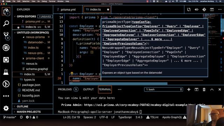The height and width of the screenshot is (126, 224).
Task: Open the Manage gear menu
Action: coord(6,108)
